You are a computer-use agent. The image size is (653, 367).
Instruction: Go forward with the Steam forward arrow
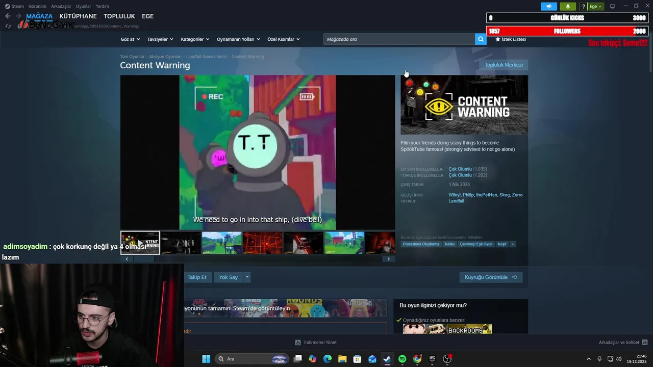19,16
